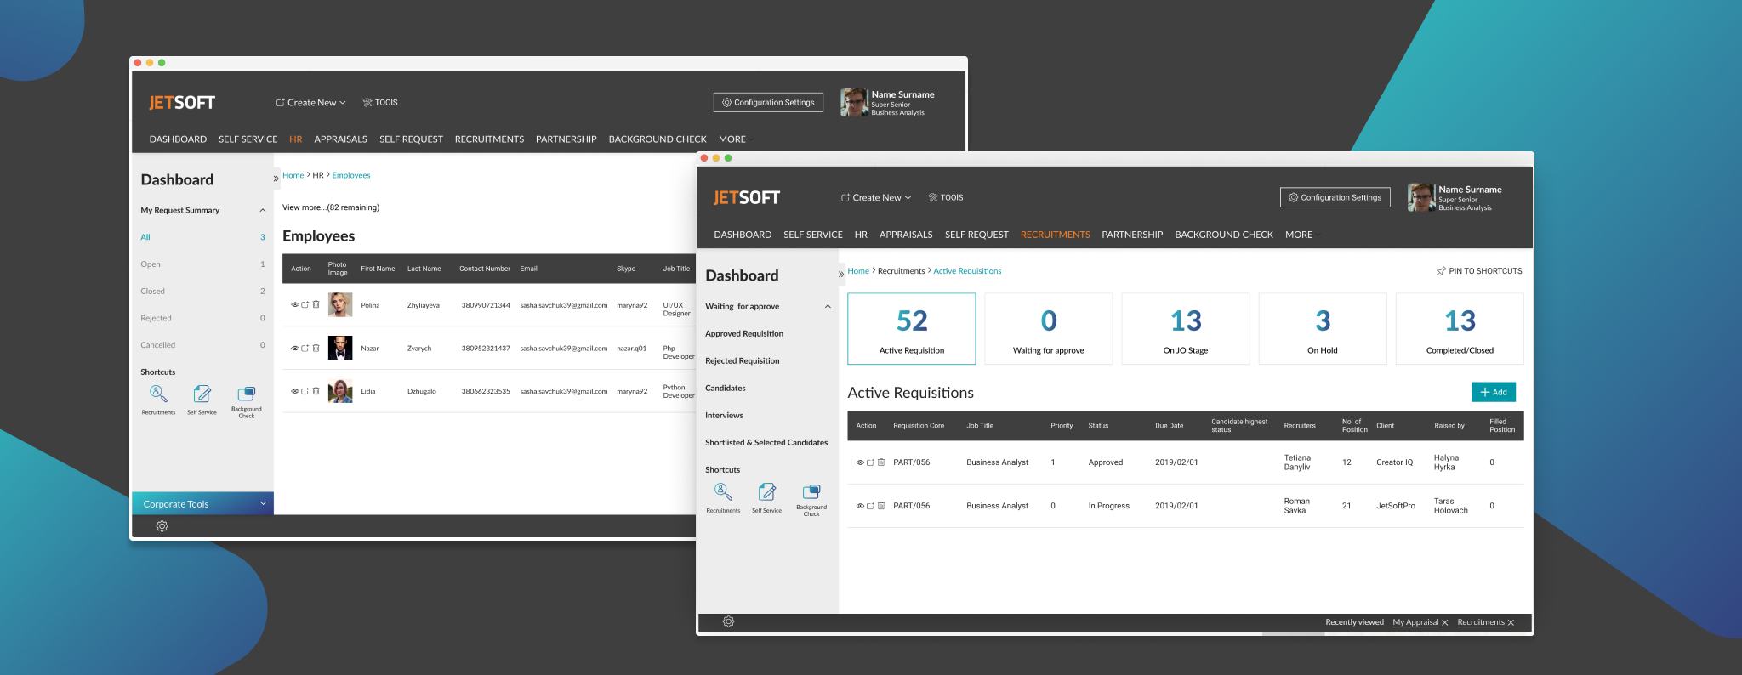The height and width of the screenshot is (675, 1742).
Task: Open the Interviews sidebar item
Action: tap(724, 416)
